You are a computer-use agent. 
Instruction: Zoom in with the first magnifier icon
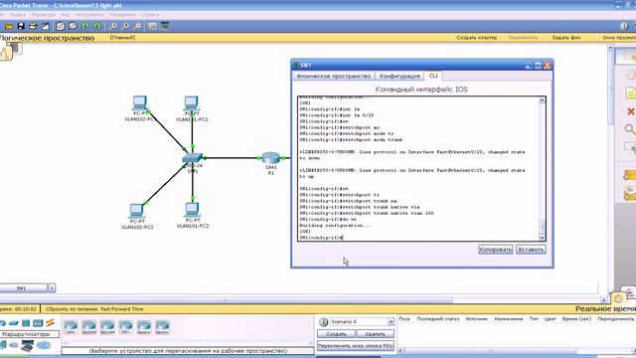(112, 27)
